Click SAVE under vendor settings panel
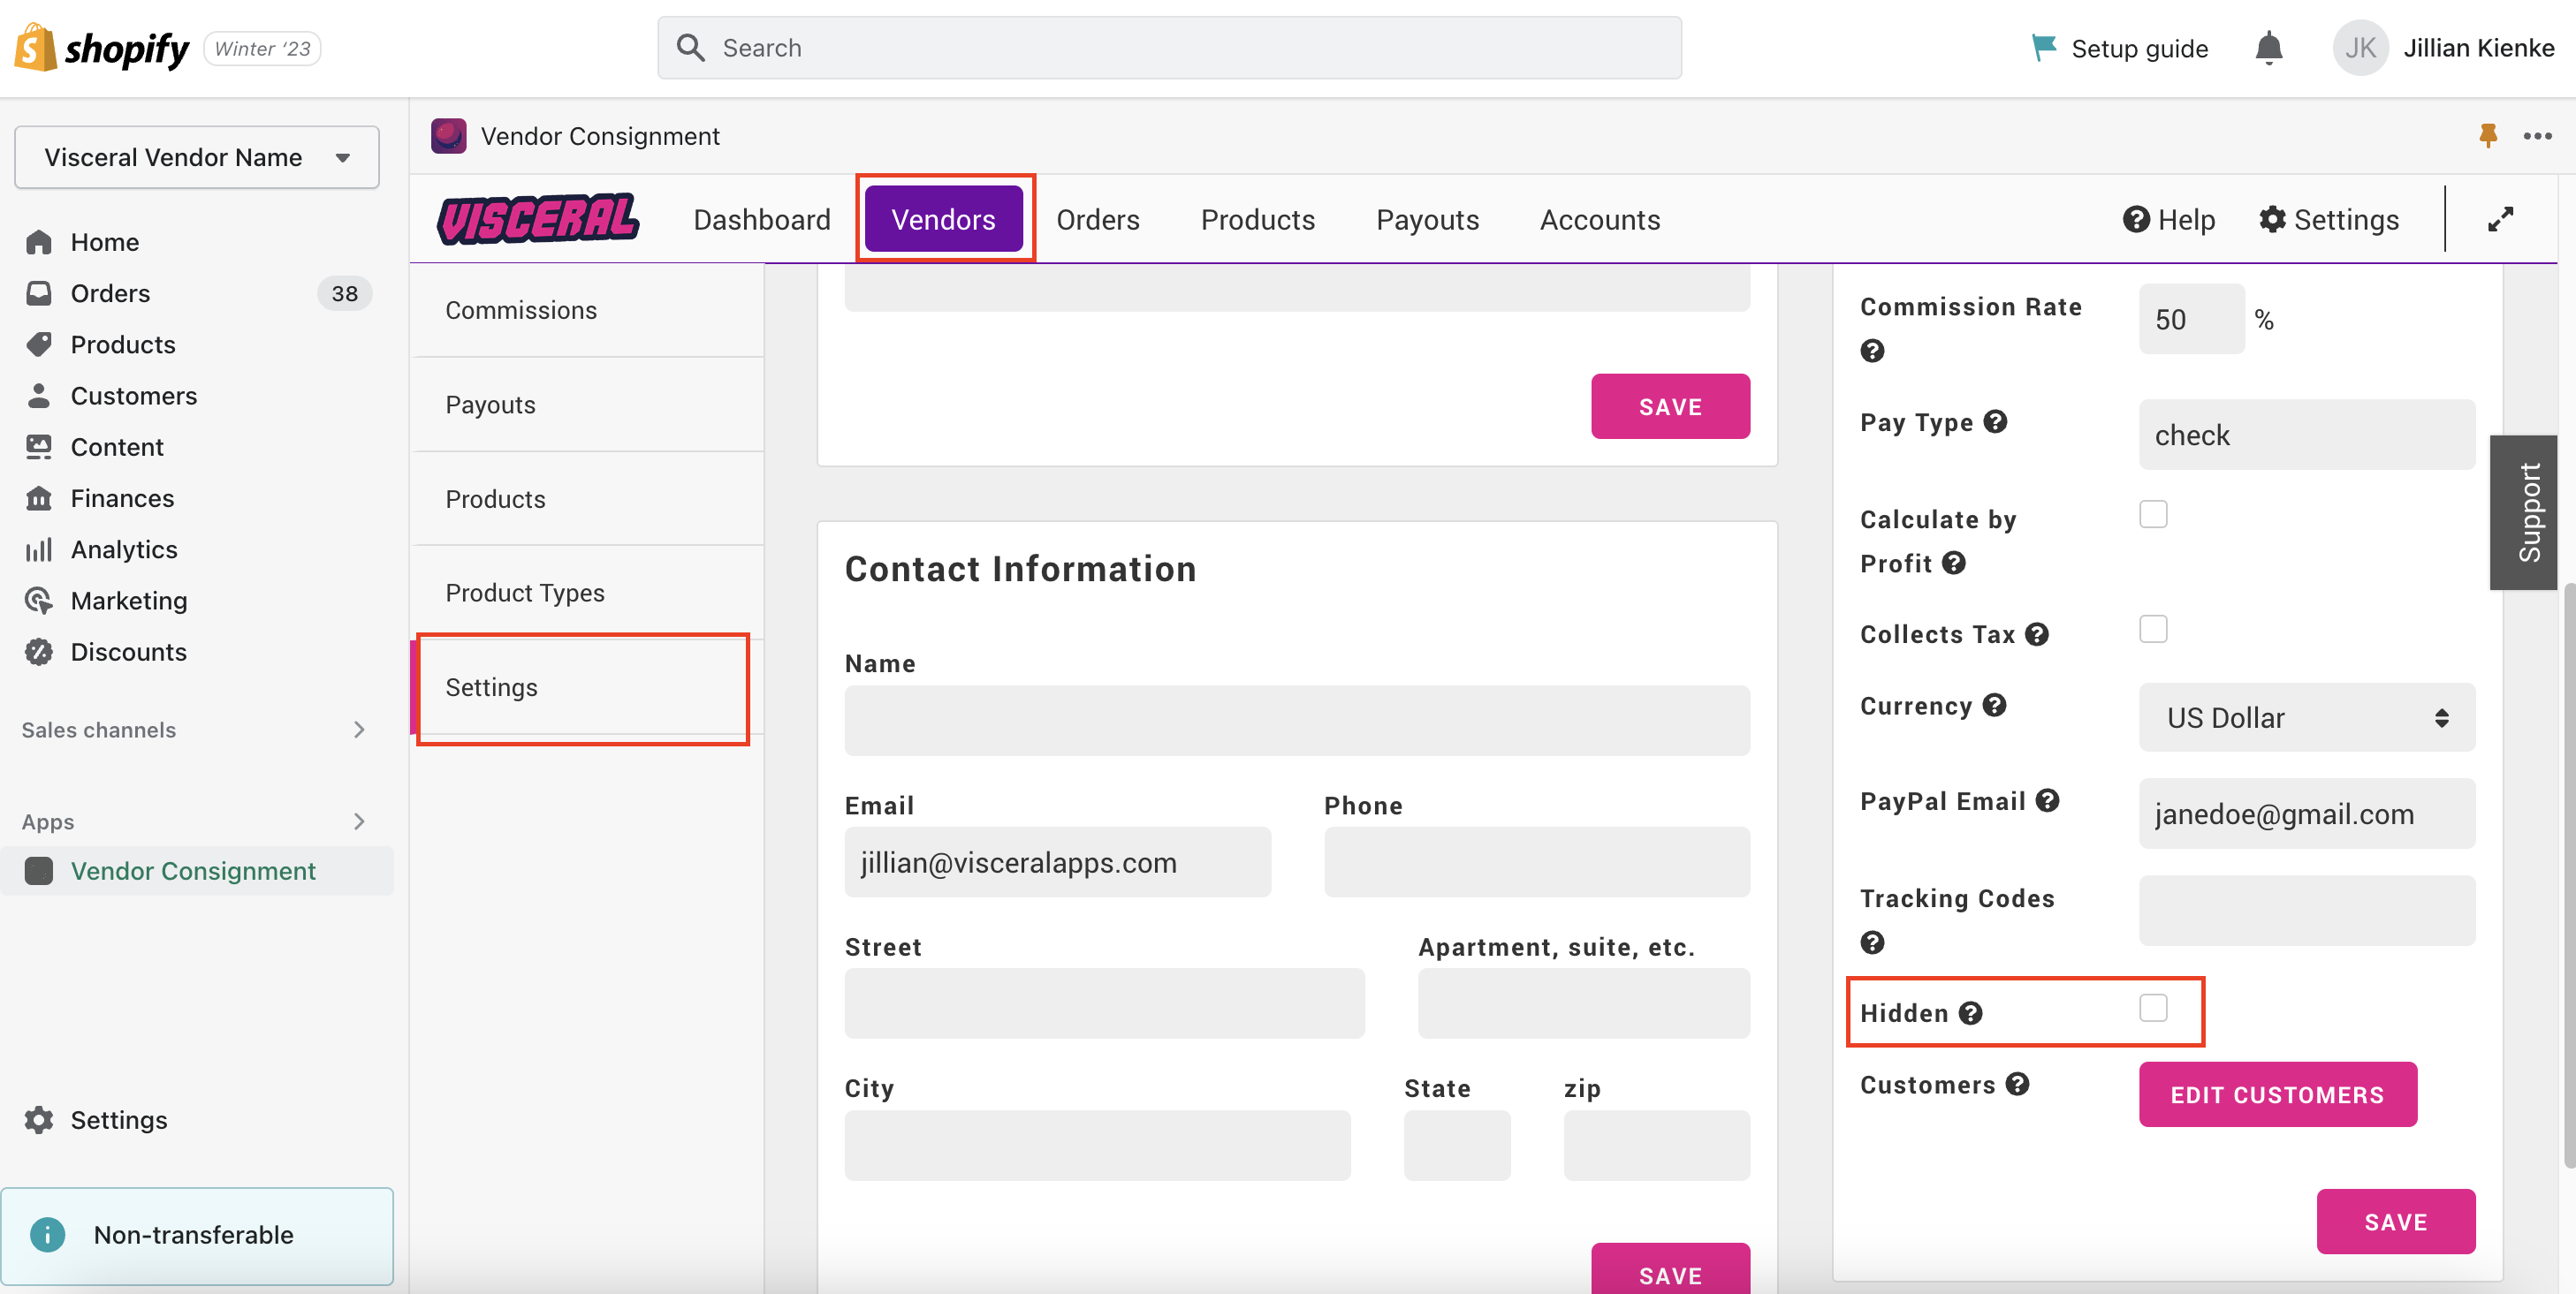Image resolution: width=2576 pixels, height=1294 pixels. pos(2395,1221)
